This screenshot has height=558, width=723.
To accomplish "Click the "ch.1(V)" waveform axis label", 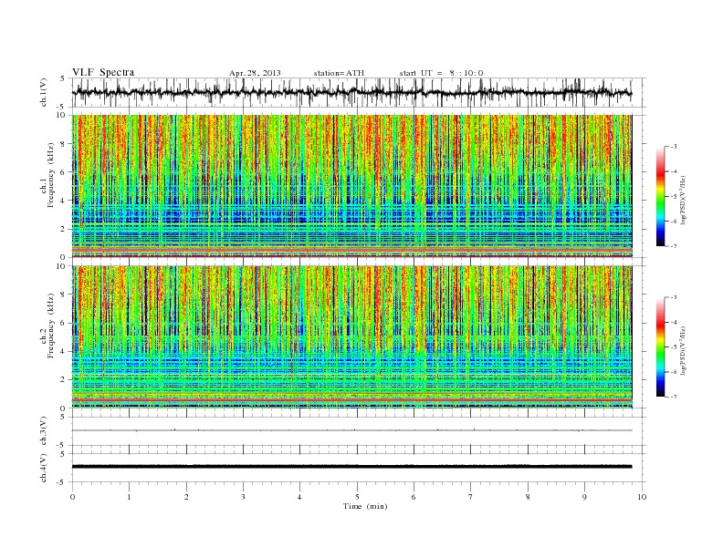I will [x=44, y=92].
